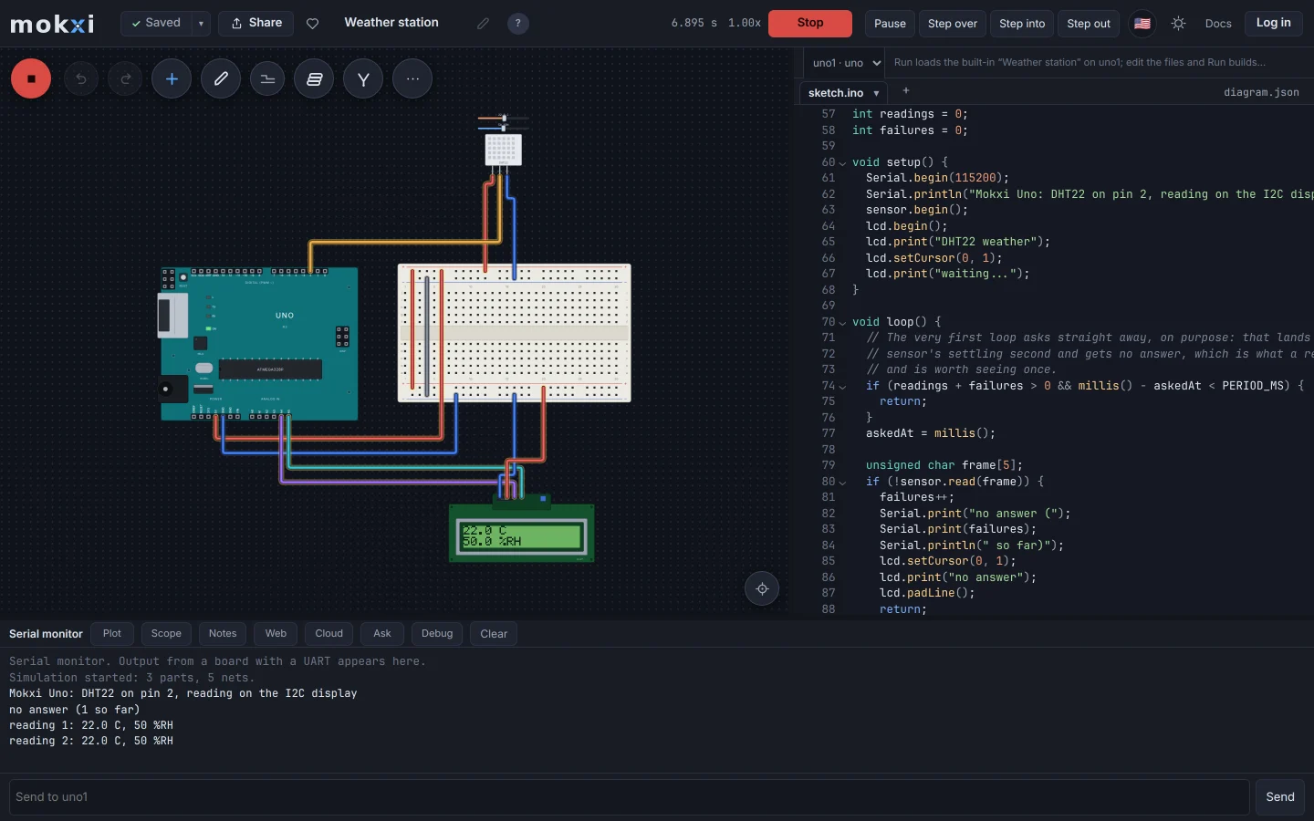Open the more options ellipsis tool
Screen dimensions: 1314x821
(412, 78)
